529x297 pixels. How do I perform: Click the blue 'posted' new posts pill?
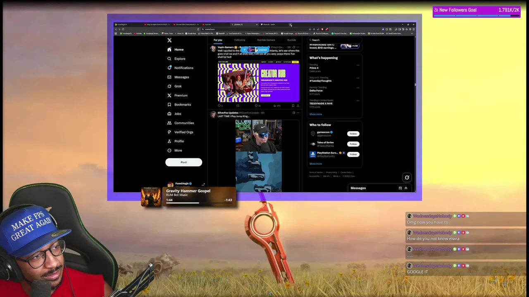[x=255, y=49]
